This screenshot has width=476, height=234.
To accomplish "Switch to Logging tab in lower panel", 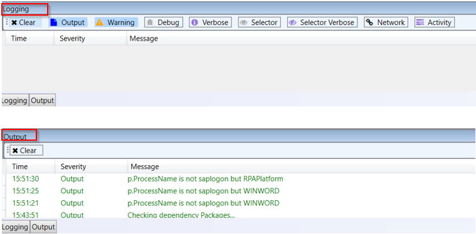I will (16, 227).
